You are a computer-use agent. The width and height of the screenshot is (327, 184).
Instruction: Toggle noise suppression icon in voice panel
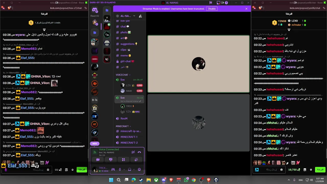pyautogui.click(x=133, y=152)
